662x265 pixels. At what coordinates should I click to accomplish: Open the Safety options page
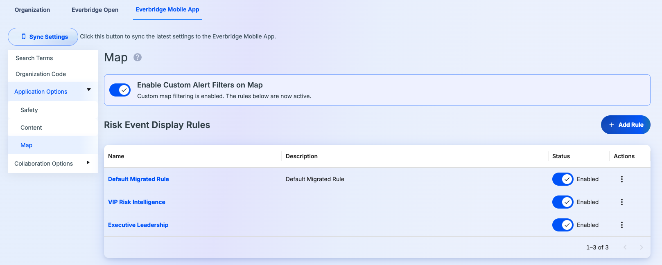pos(29,110)
